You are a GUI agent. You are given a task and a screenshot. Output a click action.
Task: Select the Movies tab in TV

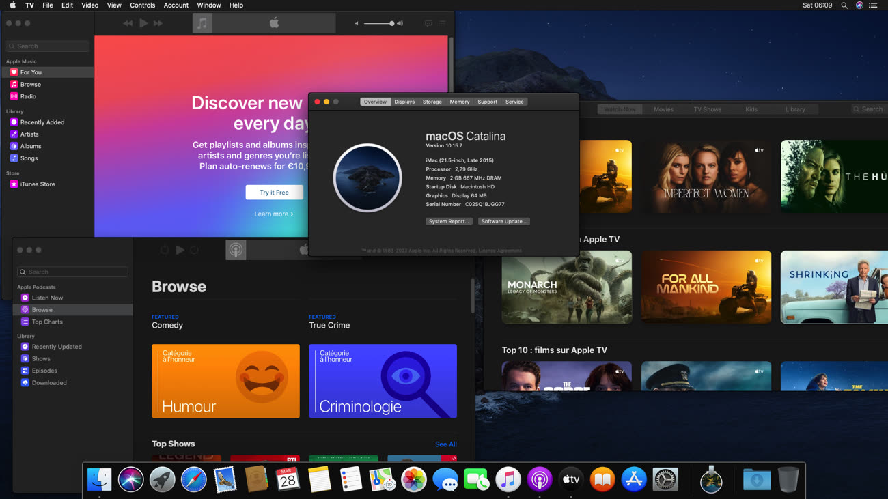(x=663, y=109)
